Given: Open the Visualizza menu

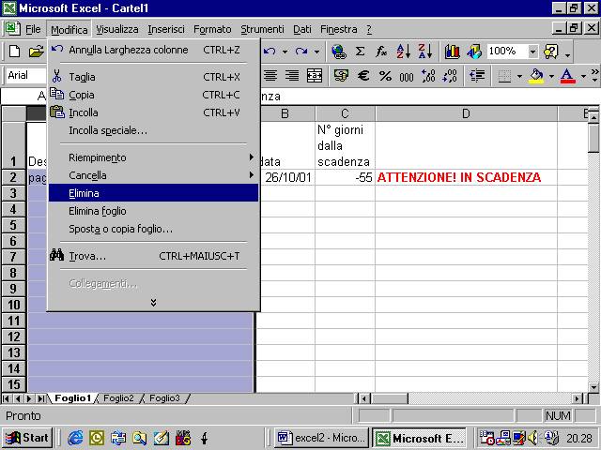Looking at the screenshot, I should tap(116, 29).
